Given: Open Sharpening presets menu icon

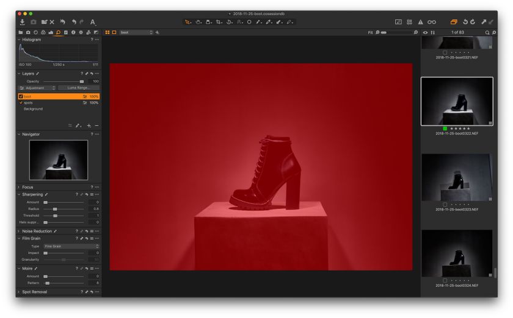Looking at the screenshot, I should coord(92,194).
